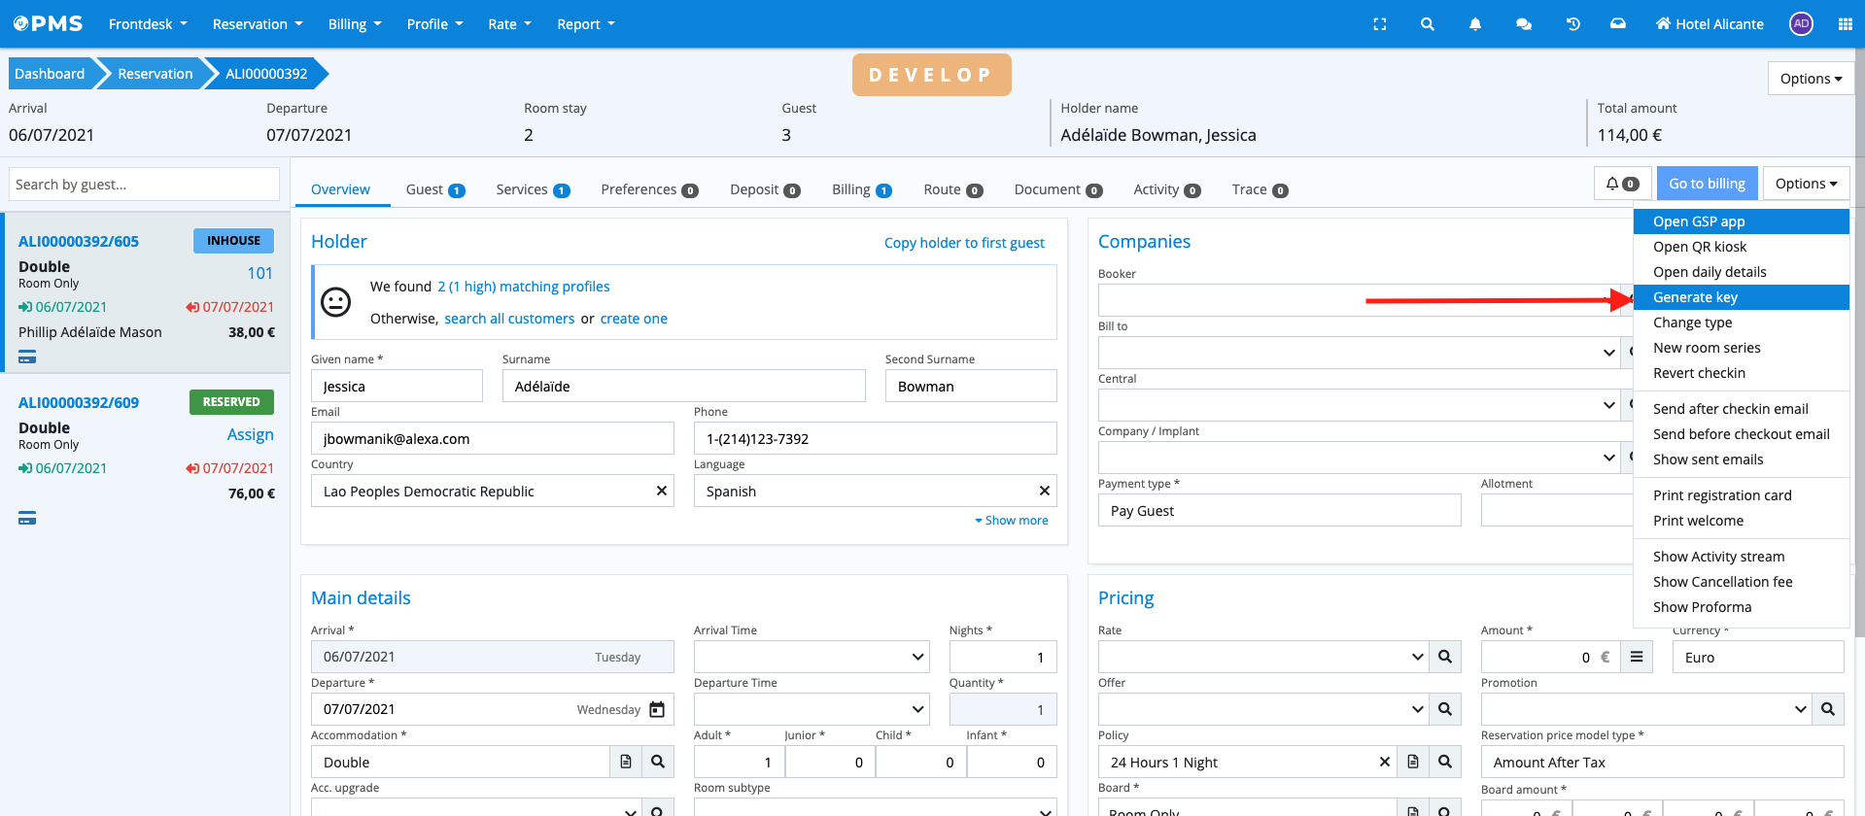Assign a room to reservation 609
This screenshot has width=1865, height=816.
[x=250, y=434]
